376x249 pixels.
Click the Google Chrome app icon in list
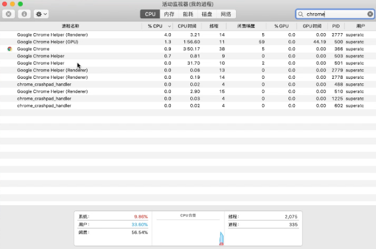pos(10,49)
